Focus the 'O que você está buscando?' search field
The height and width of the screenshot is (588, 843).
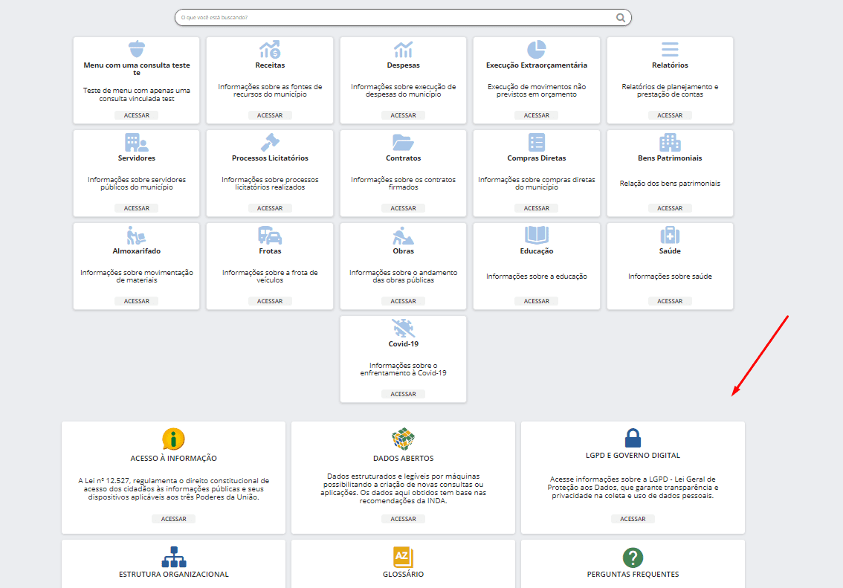pyautogui.click(x=394, y=17)
